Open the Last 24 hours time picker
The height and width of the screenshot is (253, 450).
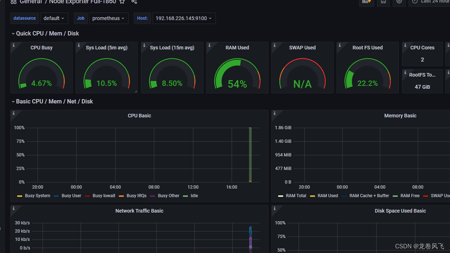(x=430, y=2)
